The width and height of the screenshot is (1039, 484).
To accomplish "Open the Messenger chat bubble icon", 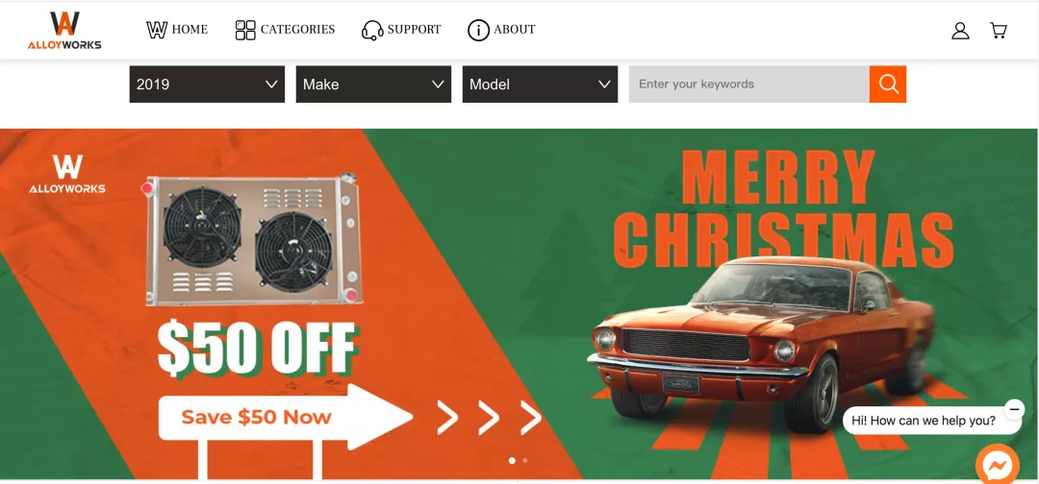I will 998,466.
